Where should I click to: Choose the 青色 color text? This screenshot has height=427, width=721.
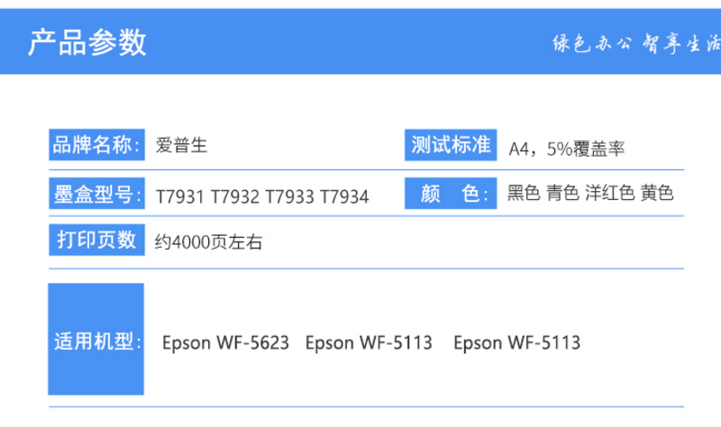563,194
